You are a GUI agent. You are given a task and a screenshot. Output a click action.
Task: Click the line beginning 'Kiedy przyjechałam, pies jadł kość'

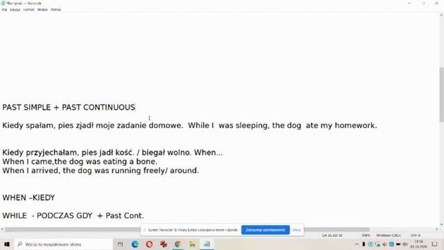112,153
